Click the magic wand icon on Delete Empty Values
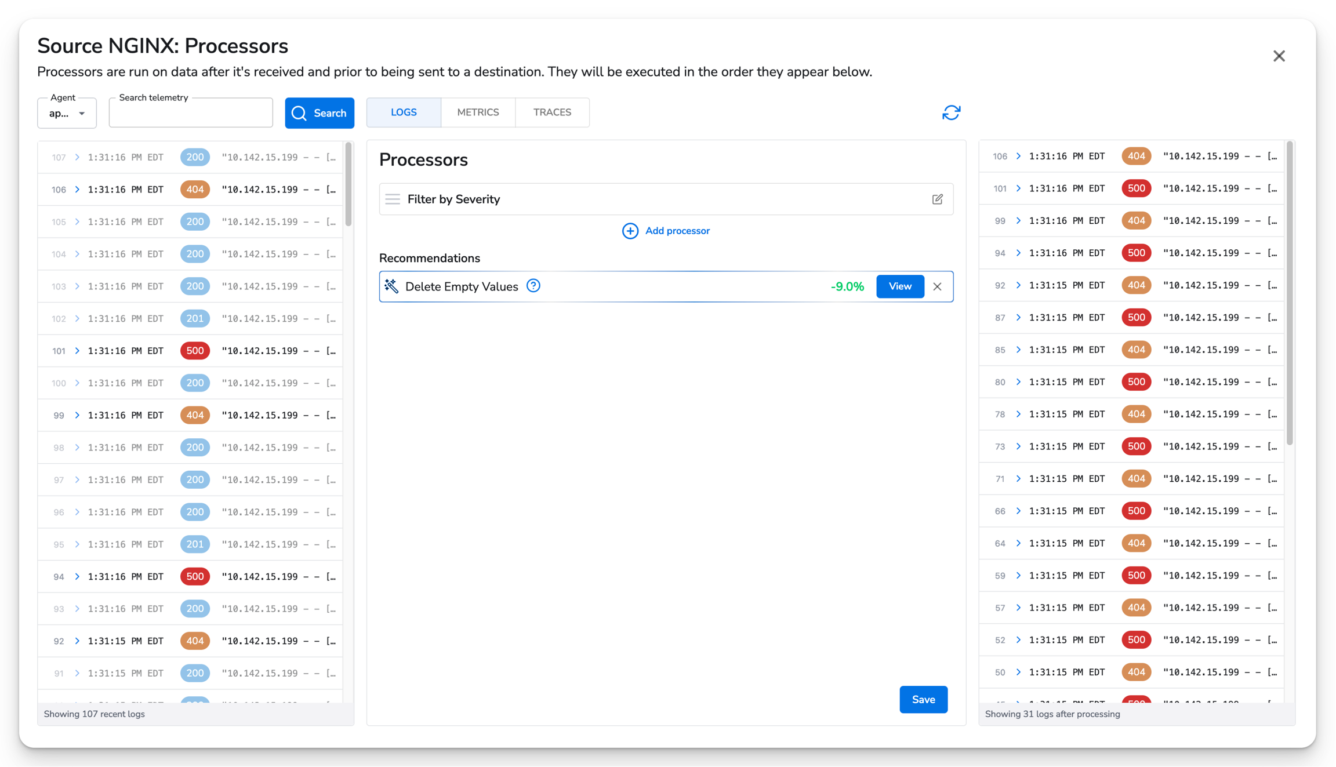The width and height of the screenshot is (1336, 767). pyautogui.click(x=391, y=286)
